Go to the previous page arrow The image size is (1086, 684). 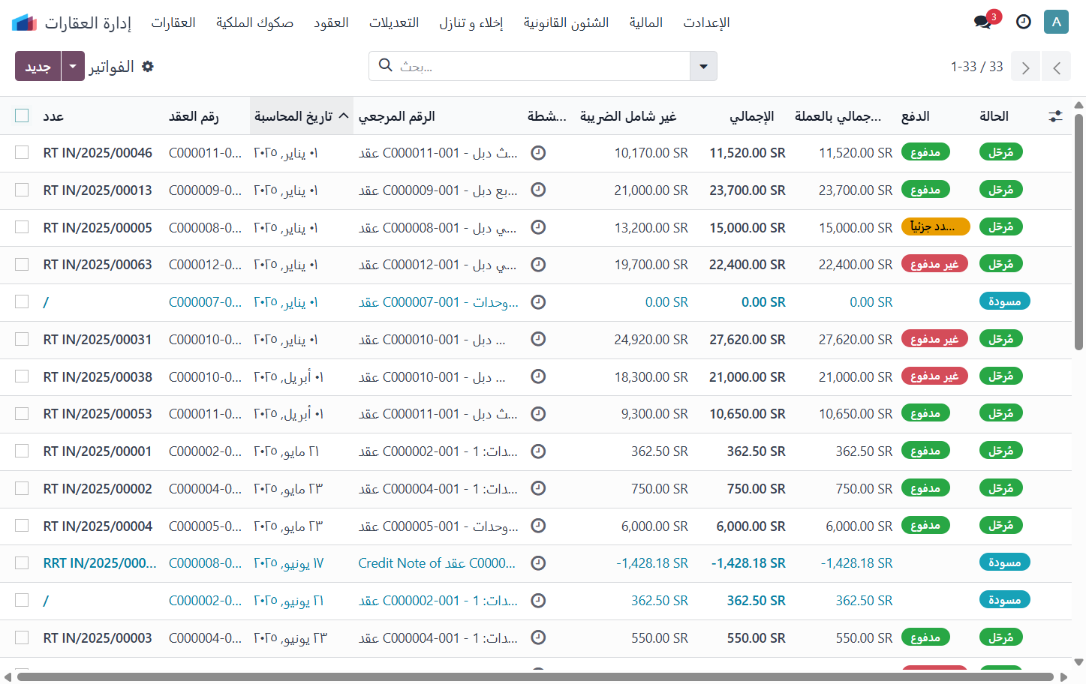click(x=1057, y=67)
